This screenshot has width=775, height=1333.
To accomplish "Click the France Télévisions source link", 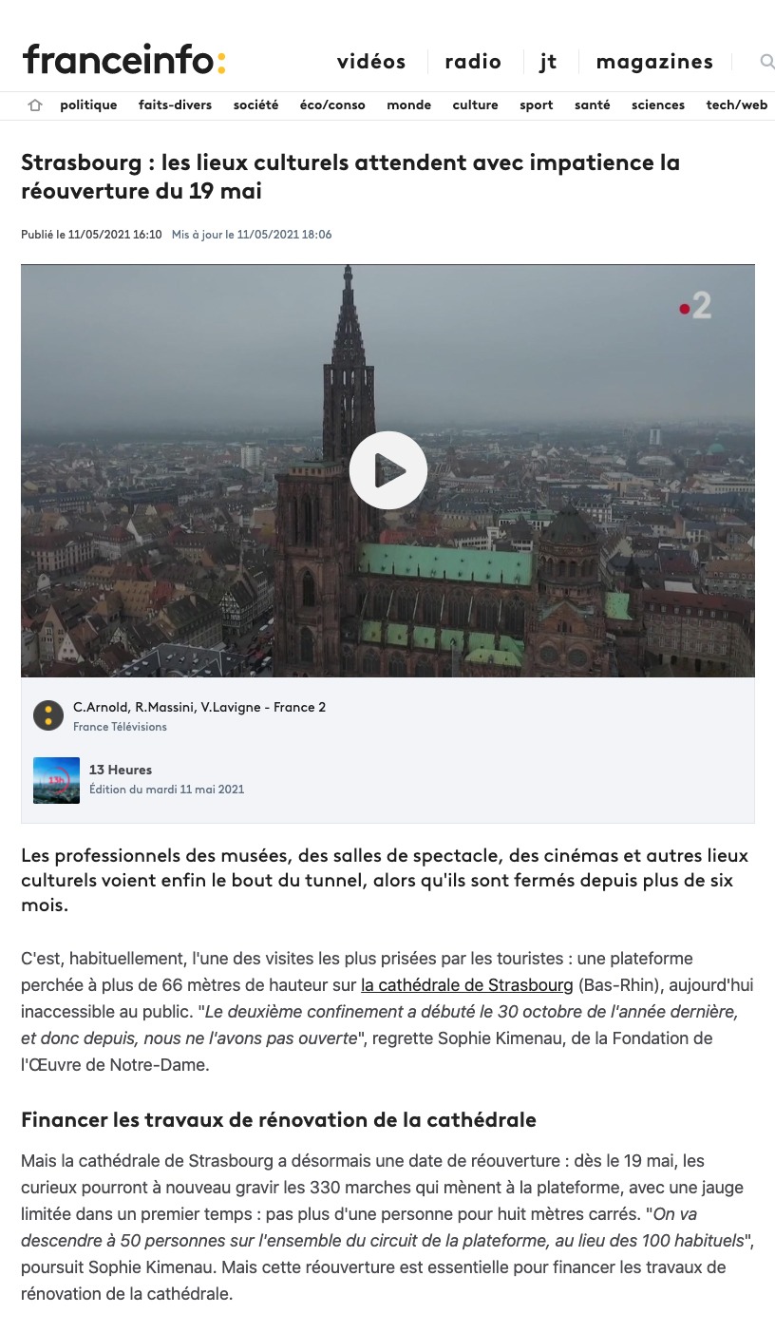I will pos(120,727).
